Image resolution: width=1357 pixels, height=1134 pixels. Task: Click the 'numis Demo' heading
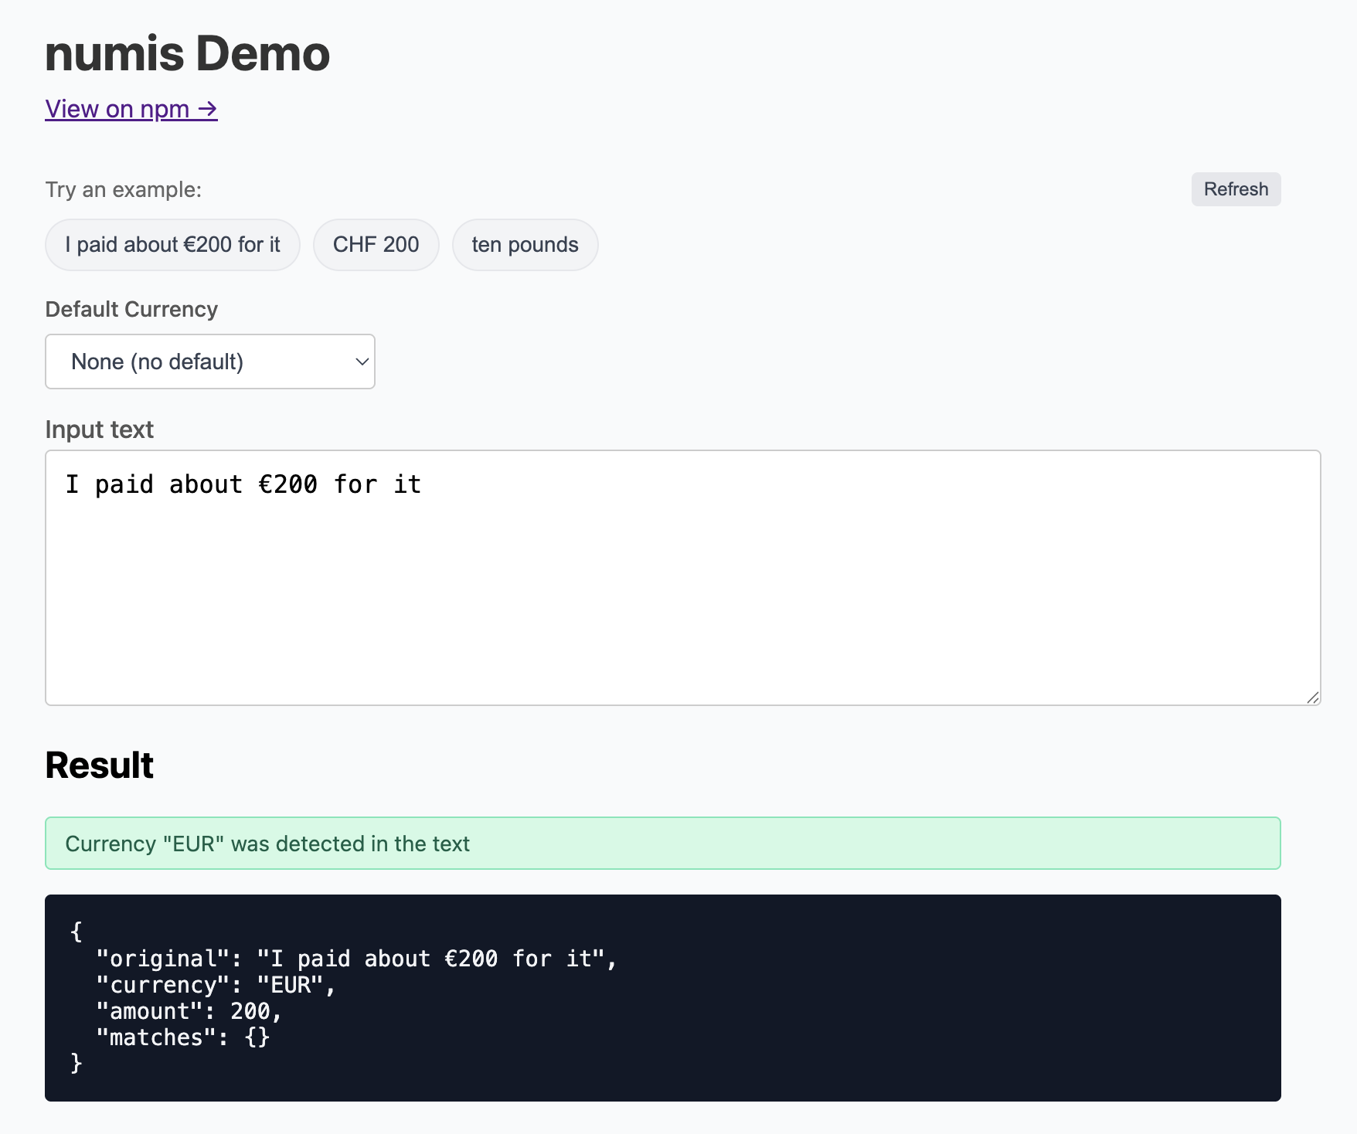coord(187,53)
